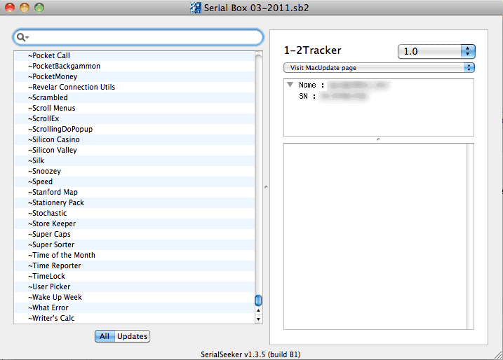This screenshot has height=360, width=503.
Task: Click the Serial Box document title icon
Action: click(196, 8)
